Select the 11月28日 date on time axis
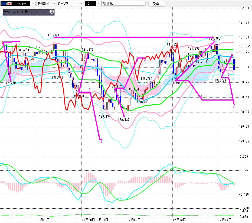Image resolution: width=252 pixels, height=223 pixels. coord(43,219)
